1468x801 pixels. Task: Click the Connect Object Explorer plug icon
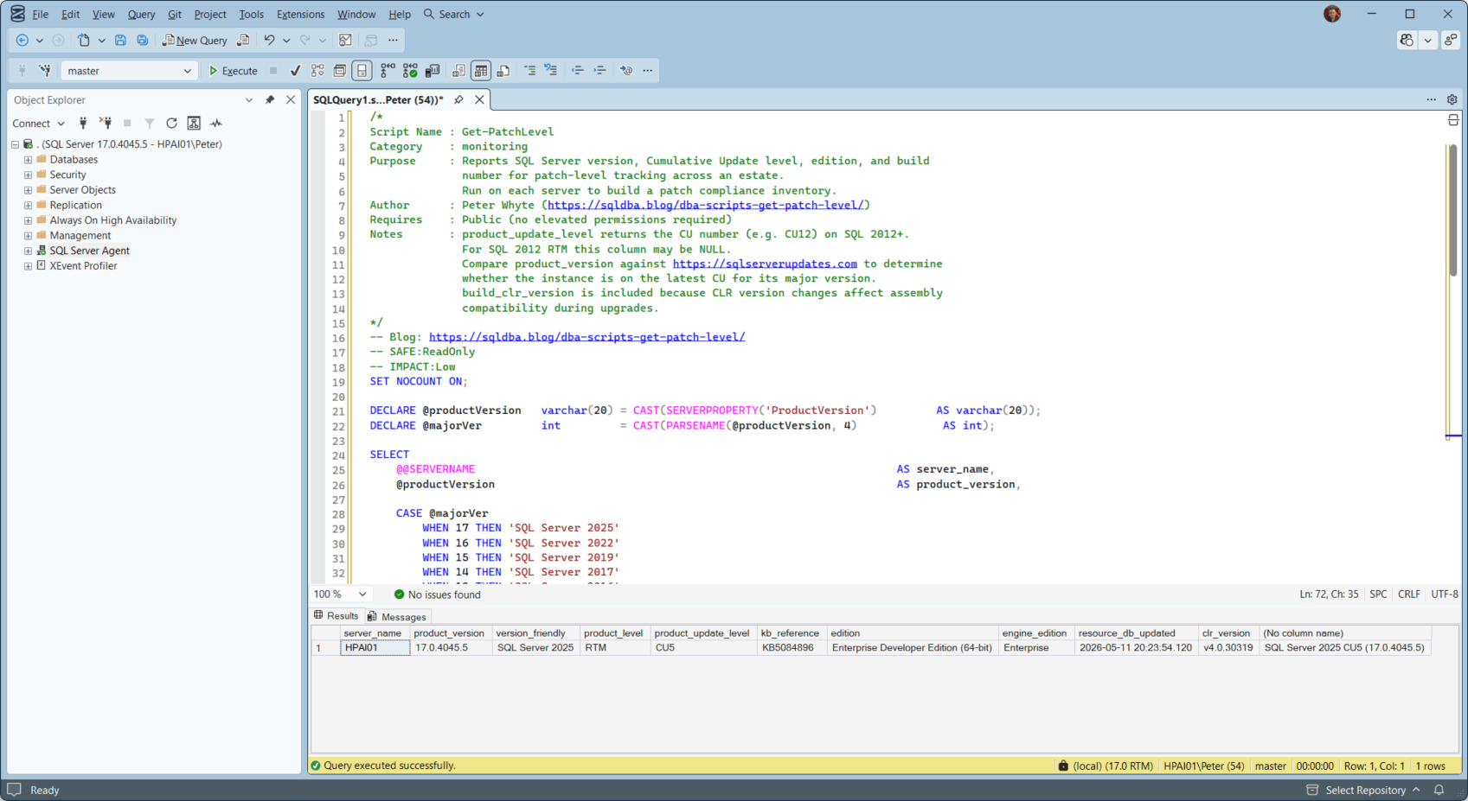[83, 124]
